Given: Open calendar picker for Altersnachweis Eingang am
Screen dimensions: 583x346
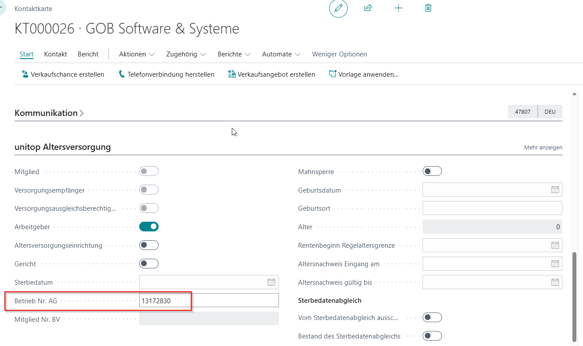Looking at the screenshot, I should click(555, 264).
